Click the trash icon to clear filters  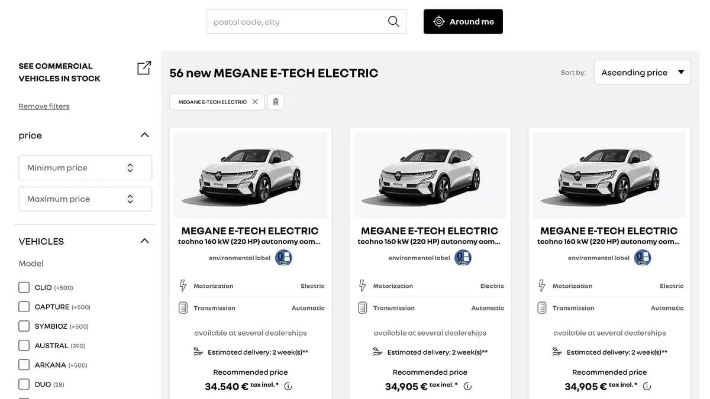point(275,101)
